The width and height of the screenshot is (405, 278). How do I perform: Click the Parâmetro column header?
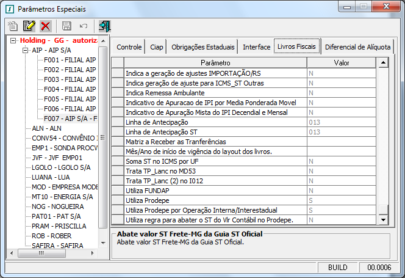[215, 63]
